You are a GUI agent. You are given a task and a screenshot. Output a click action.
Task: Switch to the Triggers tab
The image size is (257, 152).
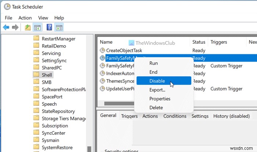(x=129, y=116)
